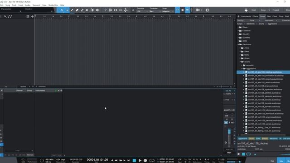Select the Range tool

[x=67, y=10]
